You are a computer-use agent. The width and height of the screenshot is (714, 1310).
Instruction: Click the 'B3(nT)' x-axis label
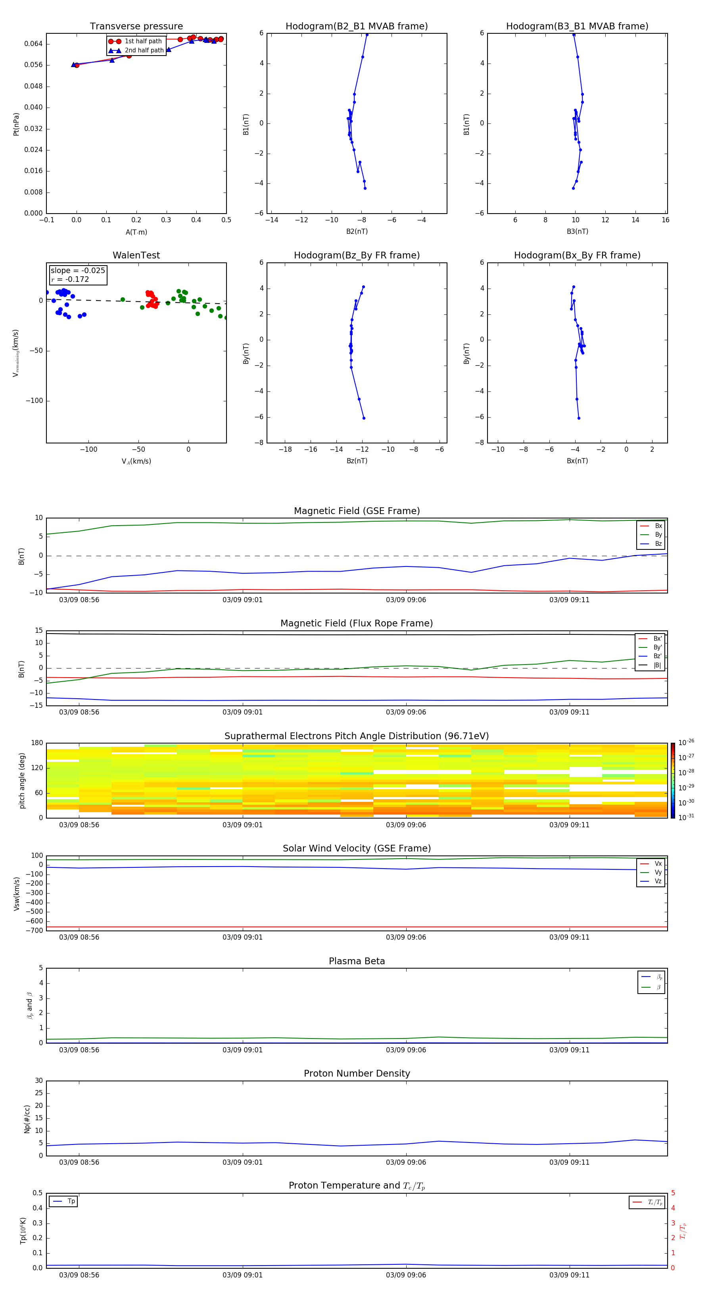[577, 231]
